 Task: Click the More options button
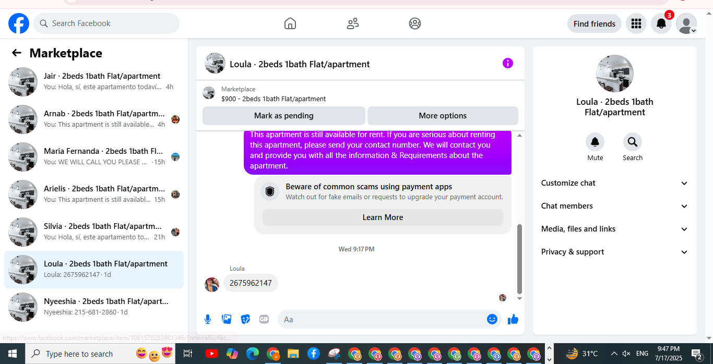point(443,116)
